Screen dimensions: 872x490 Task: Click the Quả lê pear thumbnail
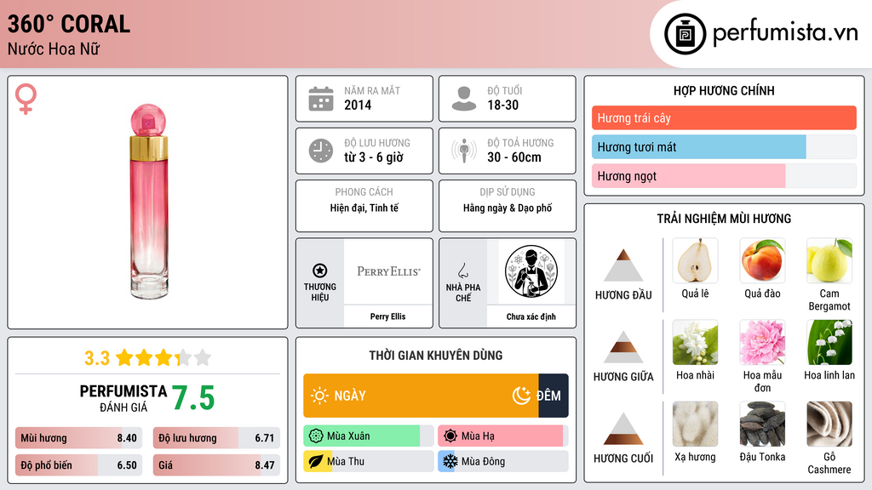pos(695,260)
